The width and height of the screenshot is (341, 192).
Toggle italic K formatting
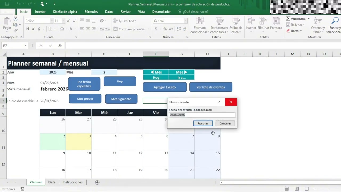(33, 29)
